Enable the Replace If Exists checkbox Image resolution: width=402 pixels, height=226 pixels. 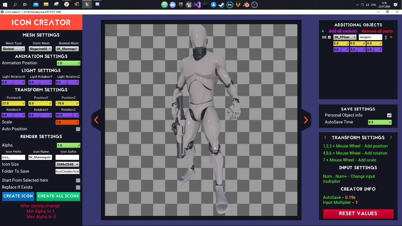coord(78,187)
